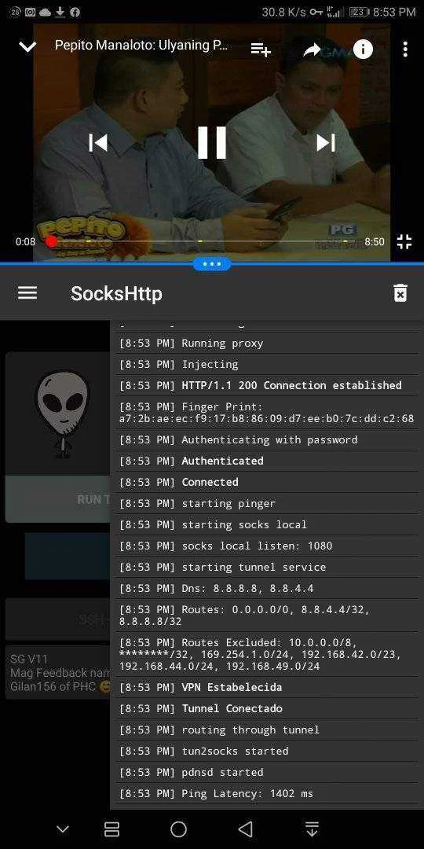Image resolution: width=424 pixels, height=849 pixels.
Task: Tap the battery indicator in status bar
Action: click(x=359, y=12)
